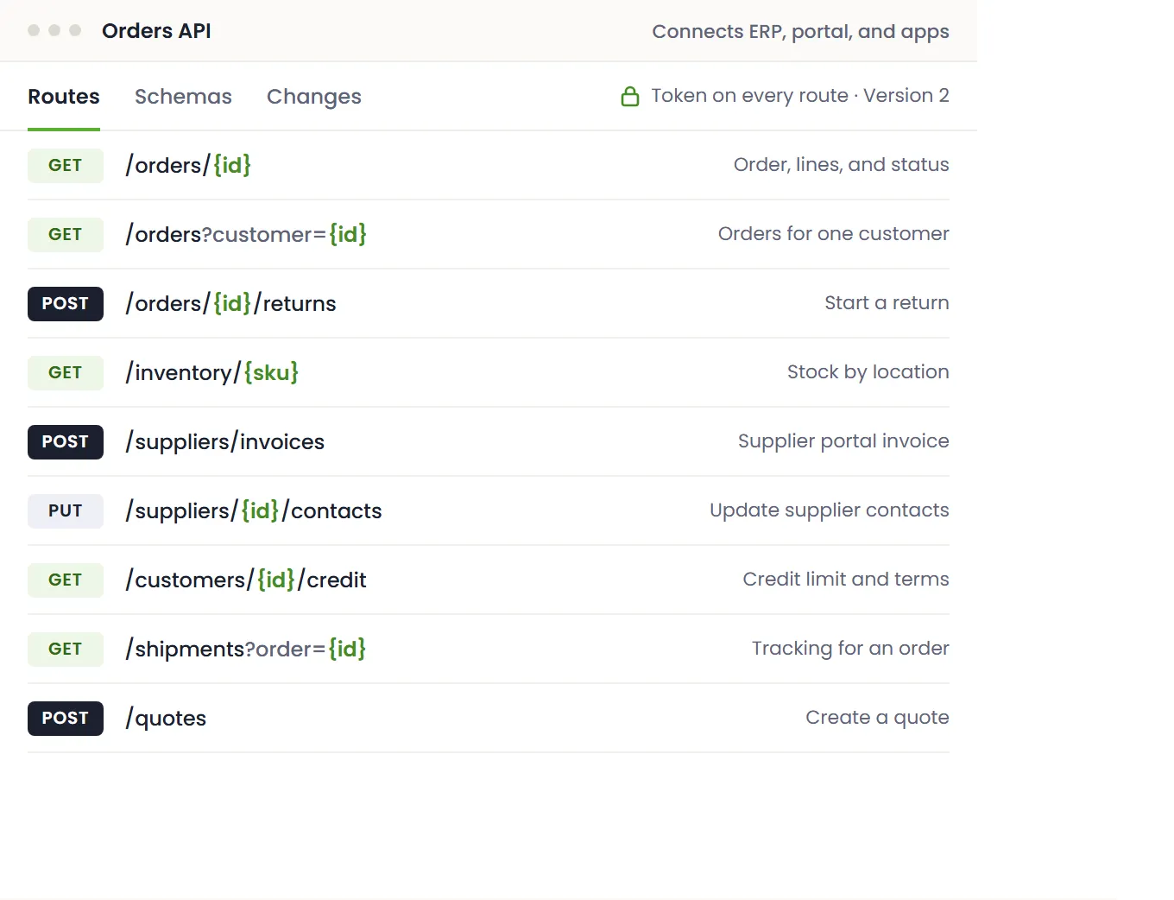The width and height of the screenshot is (1174, 900).
Task: Click 'Order, lines, and status' description
Action: point(842,165)
